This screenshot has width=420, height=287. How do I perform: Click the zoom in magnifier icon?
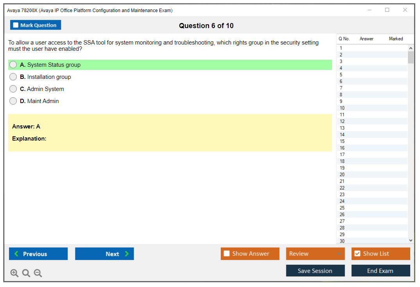click(14, 273)
